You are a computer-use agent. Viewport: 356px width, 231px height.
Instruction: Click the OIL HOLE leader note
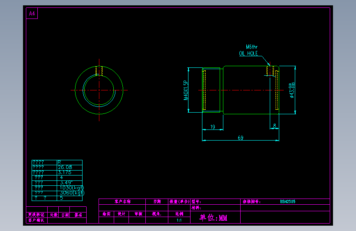click(248, 53)
